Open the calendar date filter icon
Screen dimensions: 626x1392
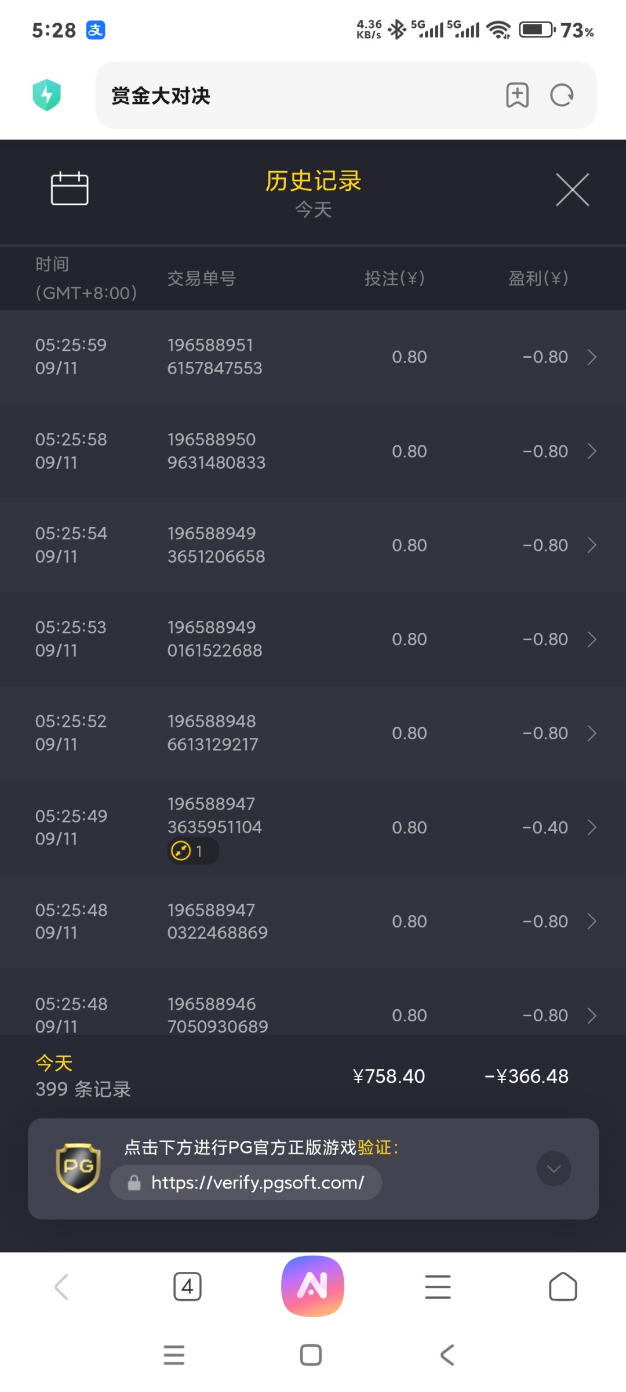point(70,188)
